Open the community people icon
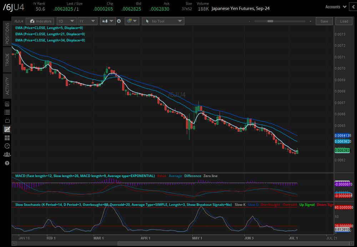The image size is (357, 247). pyautogui.click(x=7, y=155)
